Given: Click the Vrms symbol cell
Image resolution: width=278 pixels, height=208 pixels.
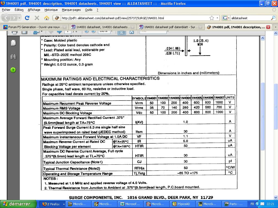Looking at the screenshot, I should point(139,108).
